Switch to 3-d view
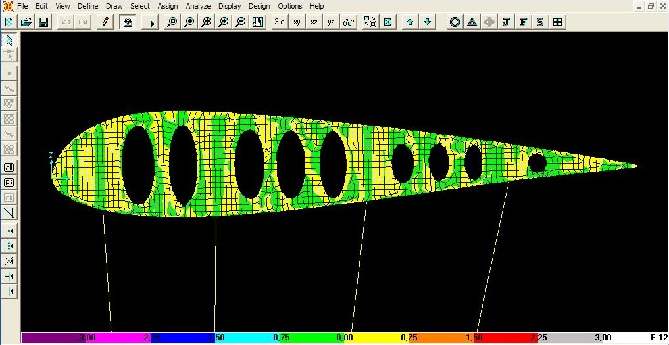 (280, 22)
